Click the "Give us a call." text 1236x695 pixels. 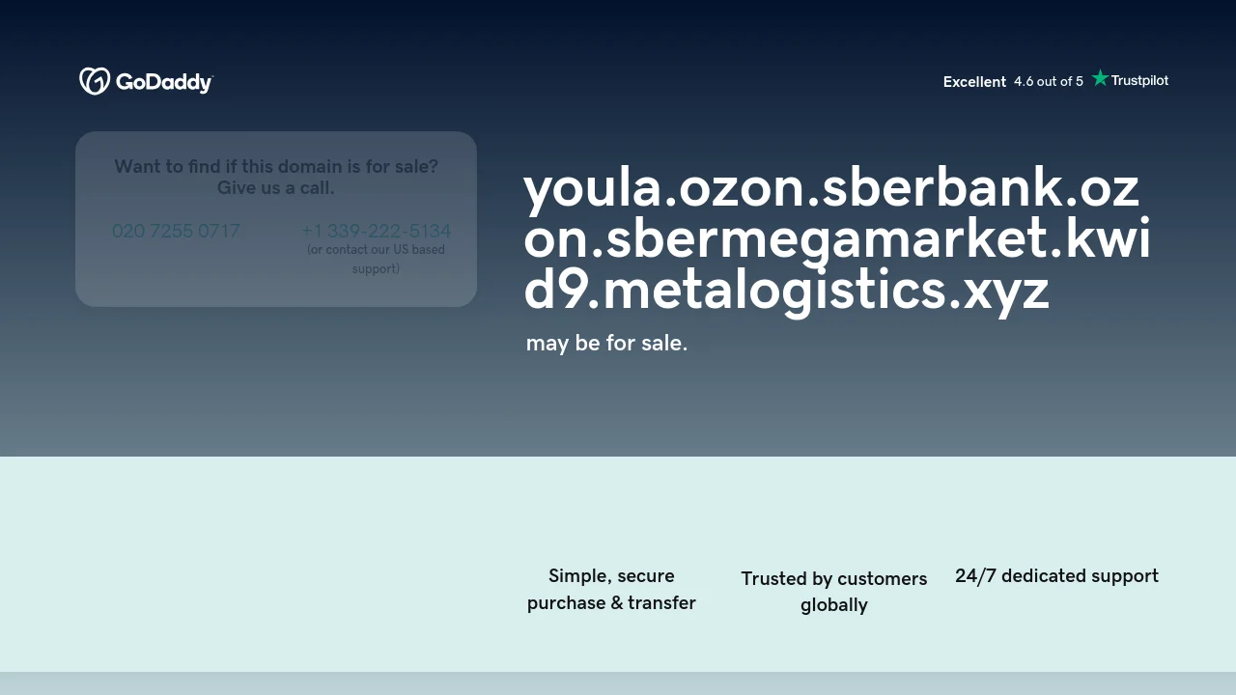pos(276,187)
